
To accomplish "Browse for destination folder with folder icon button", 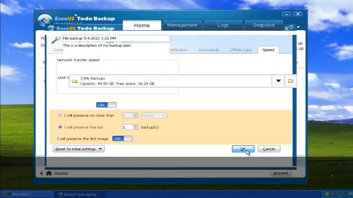I will coord(291,81).
